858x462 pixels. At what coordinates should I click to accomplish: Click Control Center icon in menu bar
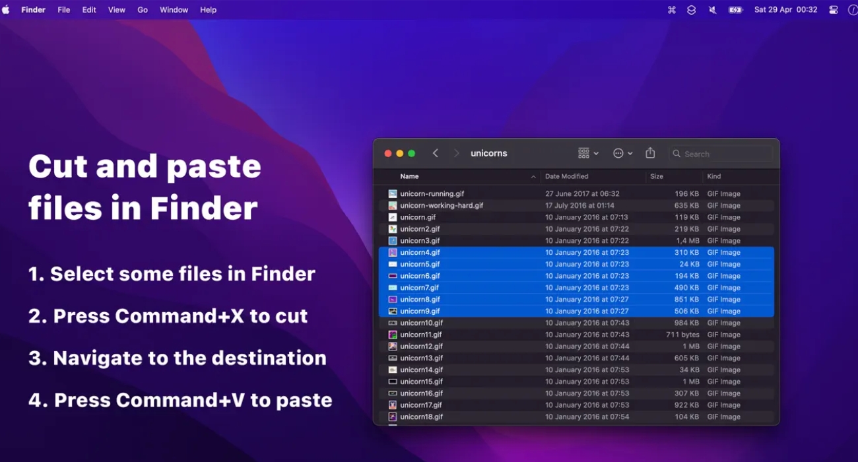point(832,9)
